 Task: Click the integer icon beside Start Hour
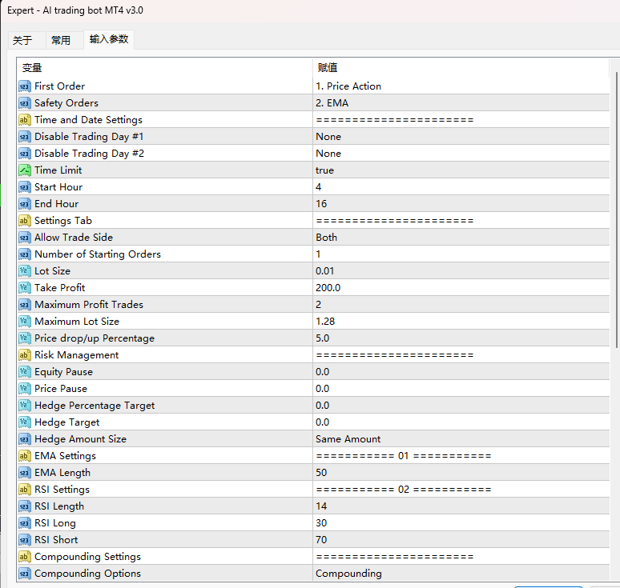(x=25, y=186)
